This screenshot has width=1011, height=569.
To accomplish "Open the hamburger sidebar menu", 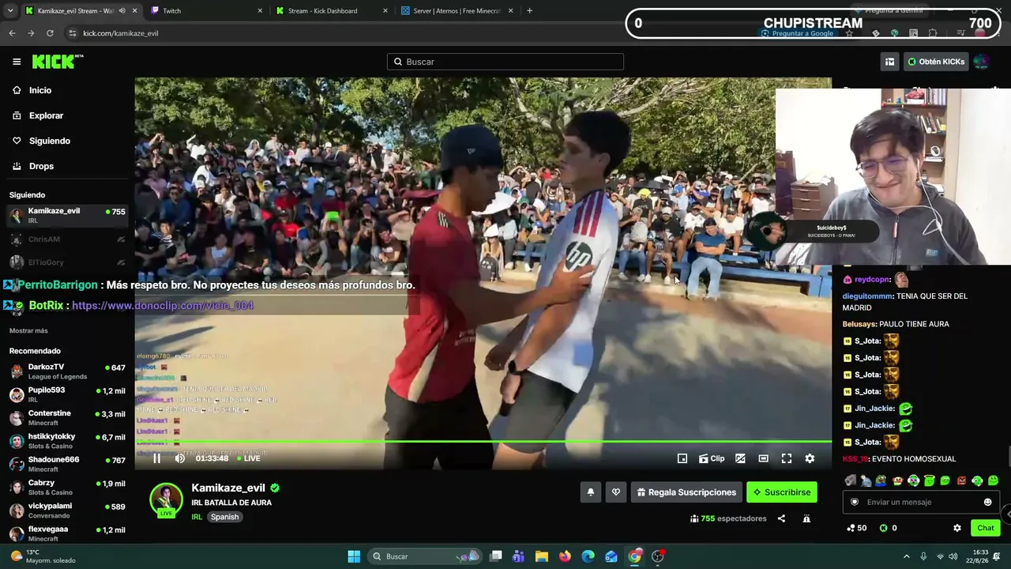I will 17,62.
